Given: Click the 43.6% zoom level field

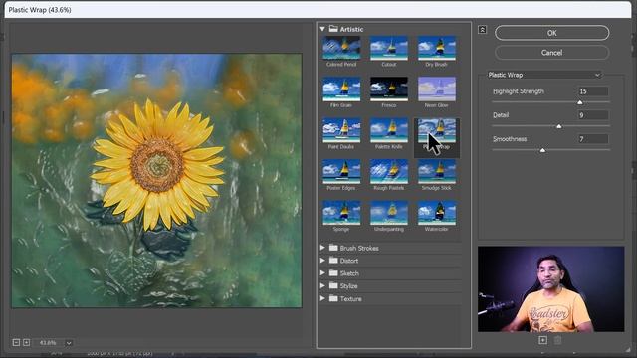Looking at the screenshot, I should (48, 343).
